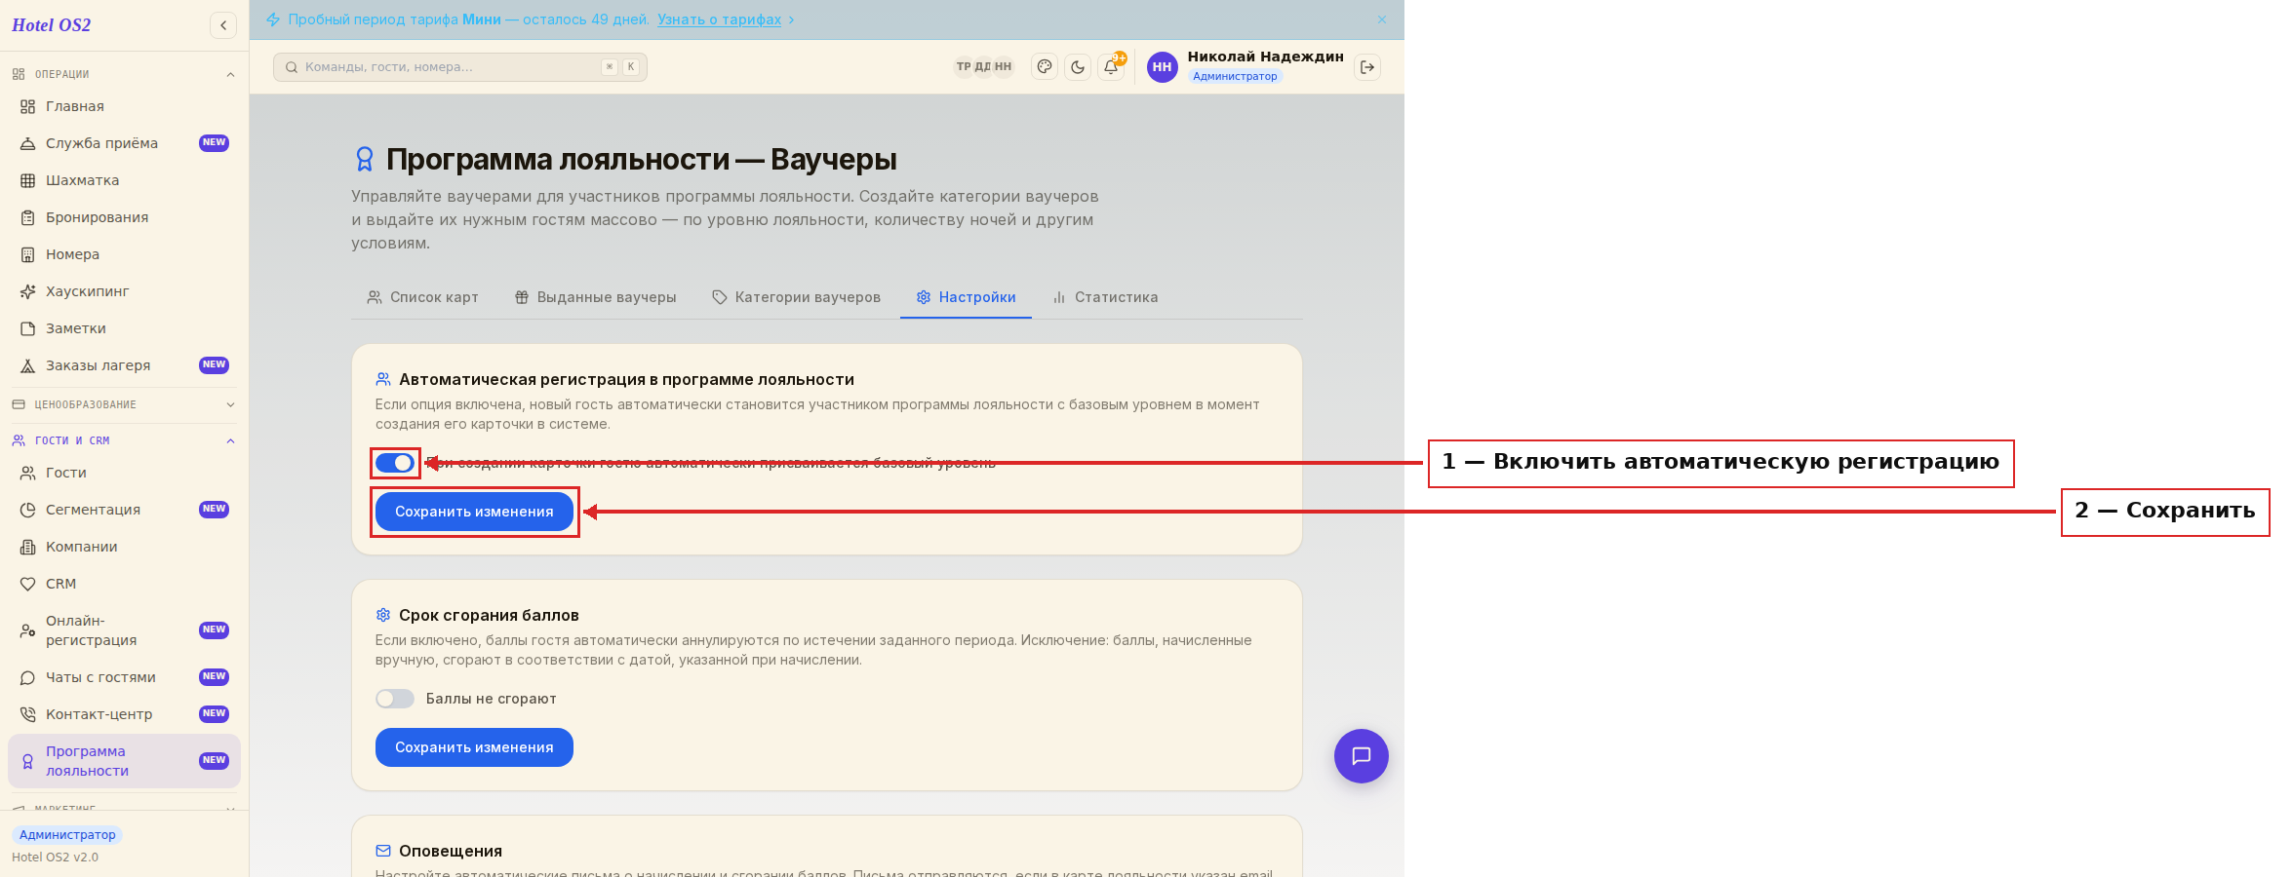The height and width of the screenshot is (877, 2293).
Task: Enable the Баллы не сгорают switch
Action: pos(395,699)
